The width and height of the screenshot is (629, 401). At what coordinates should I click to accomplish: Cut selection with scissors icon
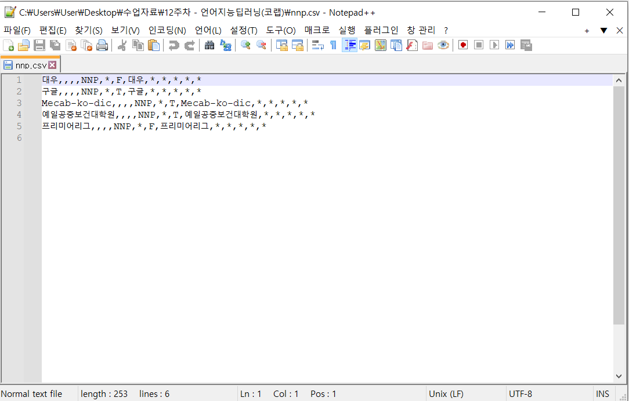122,45
